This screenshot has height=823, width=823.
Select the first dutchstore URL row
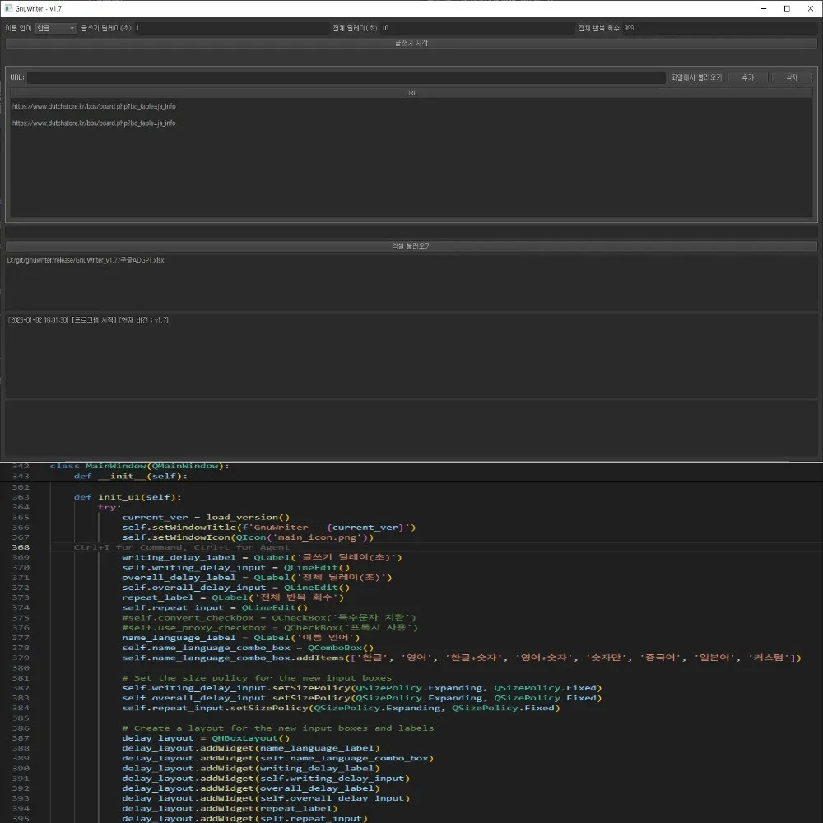[x=411, y=106]
